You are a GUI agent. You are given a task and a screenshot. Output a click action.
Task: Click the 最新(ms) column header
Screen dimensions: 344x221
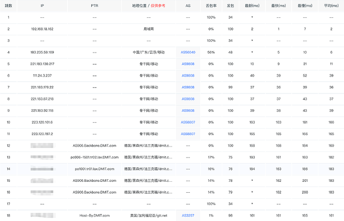pos(252,5)
